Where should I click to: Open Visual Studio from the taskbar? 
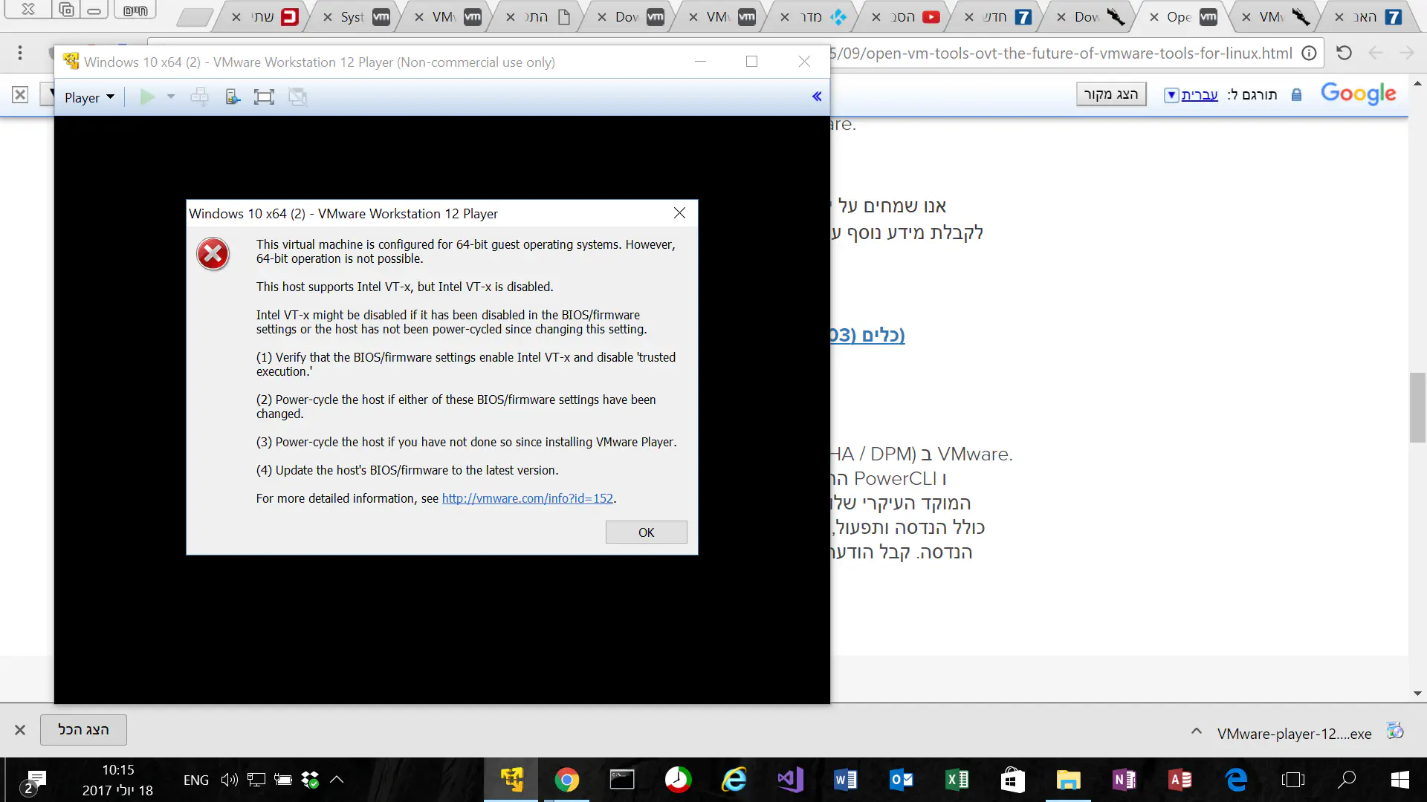(789, 780)
